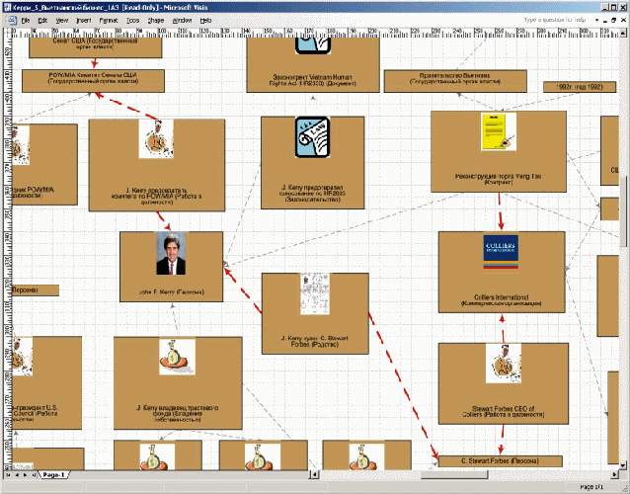Select the C. Stewart Forbes person box

(x=500, y=460)
